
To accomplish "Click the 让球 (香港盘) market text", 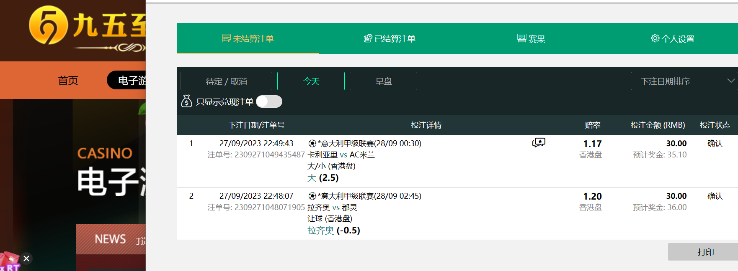I will click(x=330, y=218).
